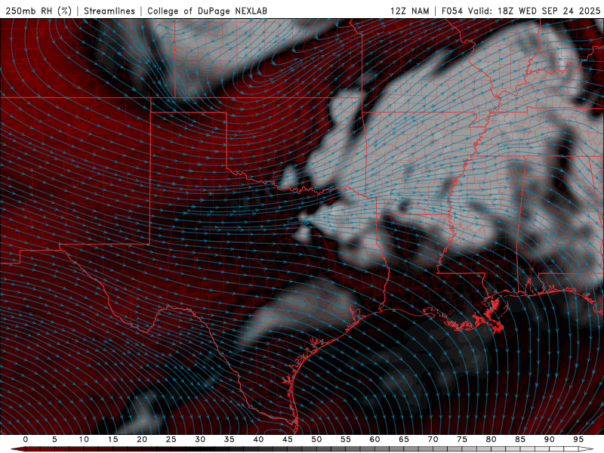Click the '12Z NAM' model label

click(409, 11)
